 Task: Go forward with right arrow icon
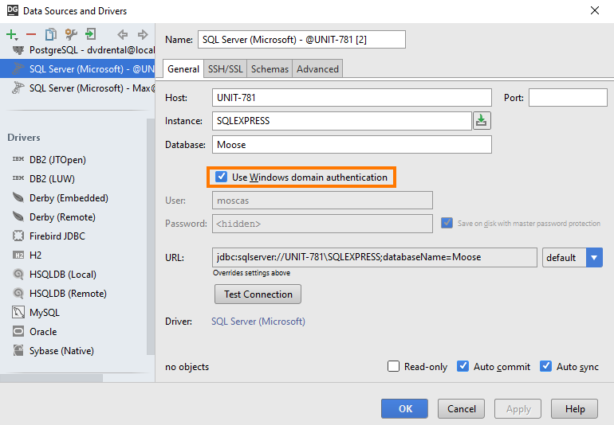tap(143, 34)
